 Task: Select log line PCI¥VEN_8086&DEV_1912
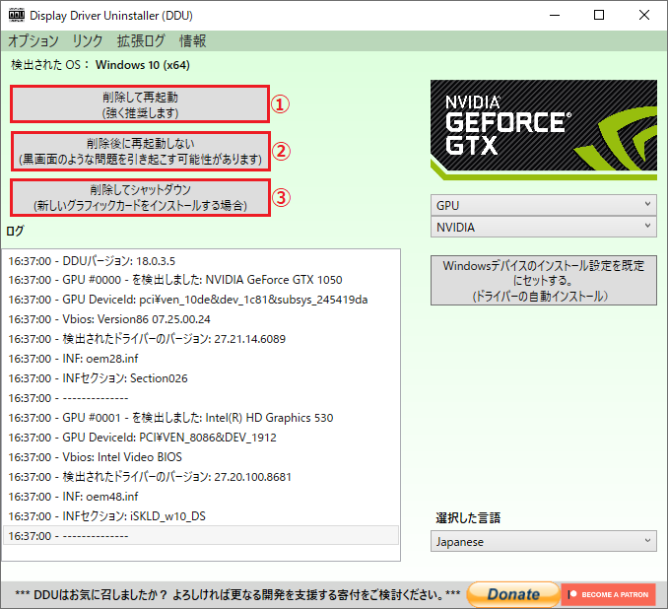coord(201,438)
